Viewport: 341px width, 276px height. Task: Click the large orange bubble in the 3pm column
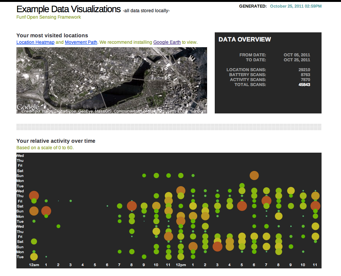[217, 246]
